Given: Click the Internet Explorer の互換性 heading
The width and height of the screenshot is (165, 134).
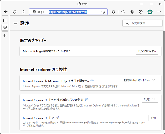Looking at the screenshot, I should pos(43,70).
